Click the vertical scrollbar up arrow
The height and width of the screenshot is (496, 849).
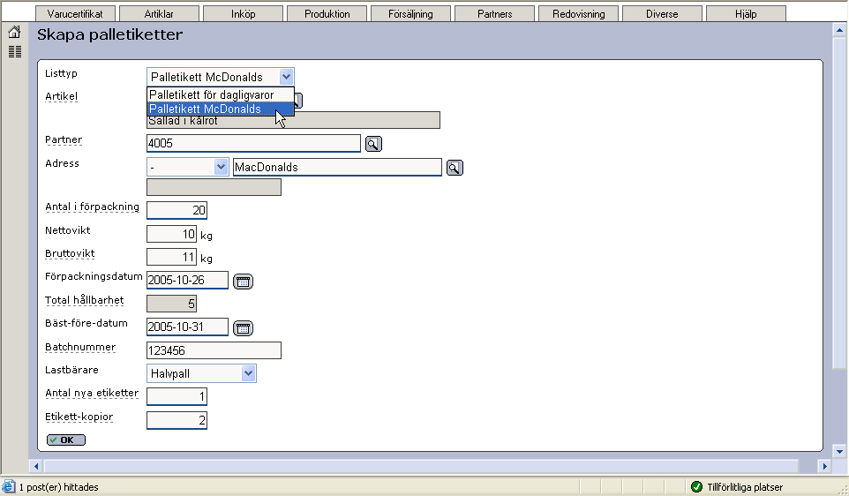click(840, 30)
